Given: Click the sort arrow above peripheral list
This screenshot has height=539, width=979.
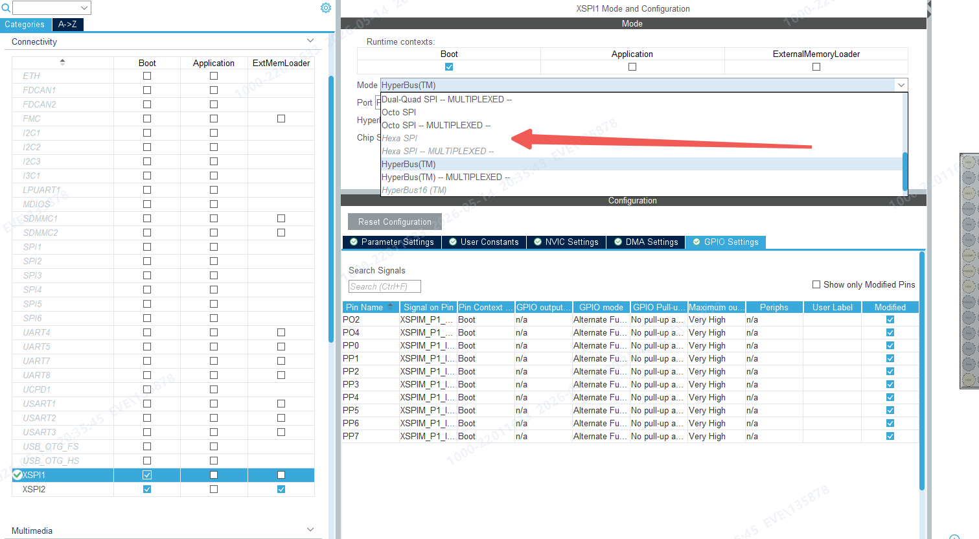Looking at the screenshot, I should click(x=62, y=62).
